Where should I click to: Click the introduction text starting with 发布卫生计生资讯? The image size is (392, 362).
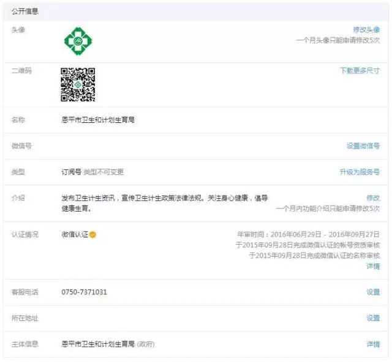(165, 203)
